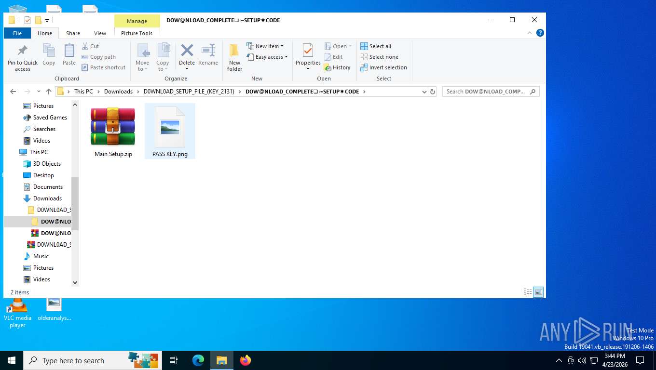Click the search box for this folder
656x370 pixels.
tap(491, 92)
